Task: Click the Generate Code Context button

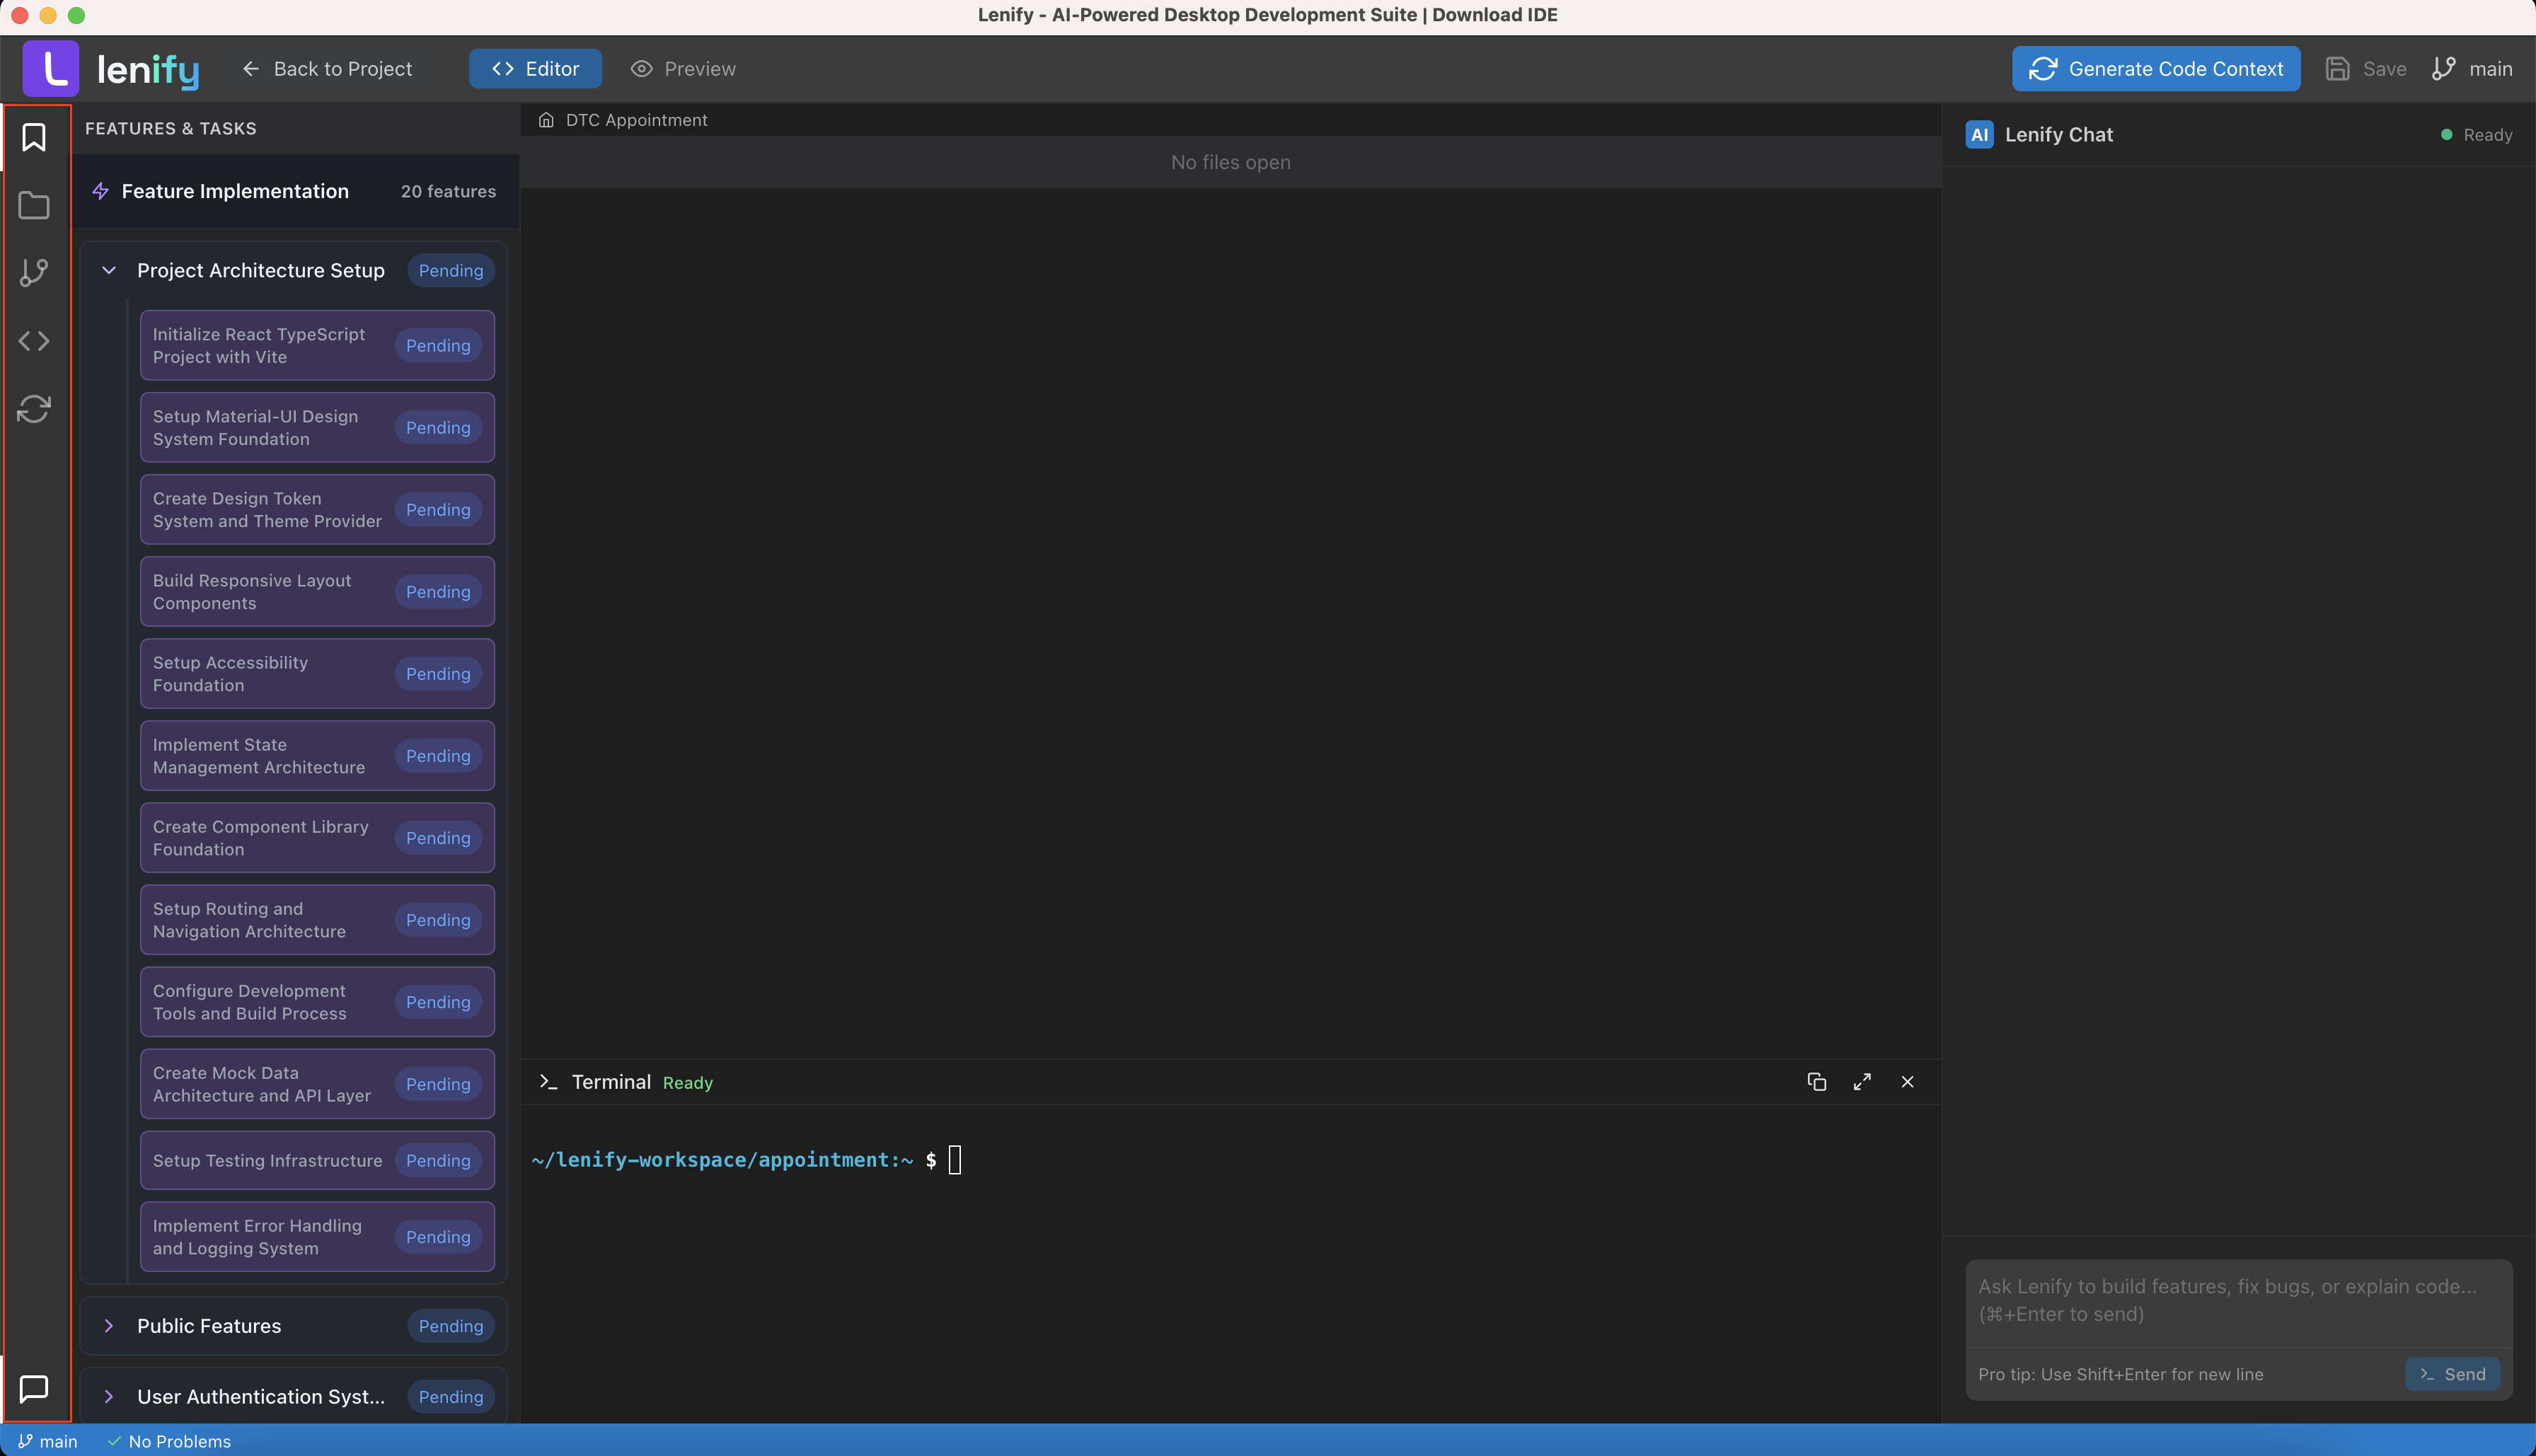Action: [x=2156, y=68]
